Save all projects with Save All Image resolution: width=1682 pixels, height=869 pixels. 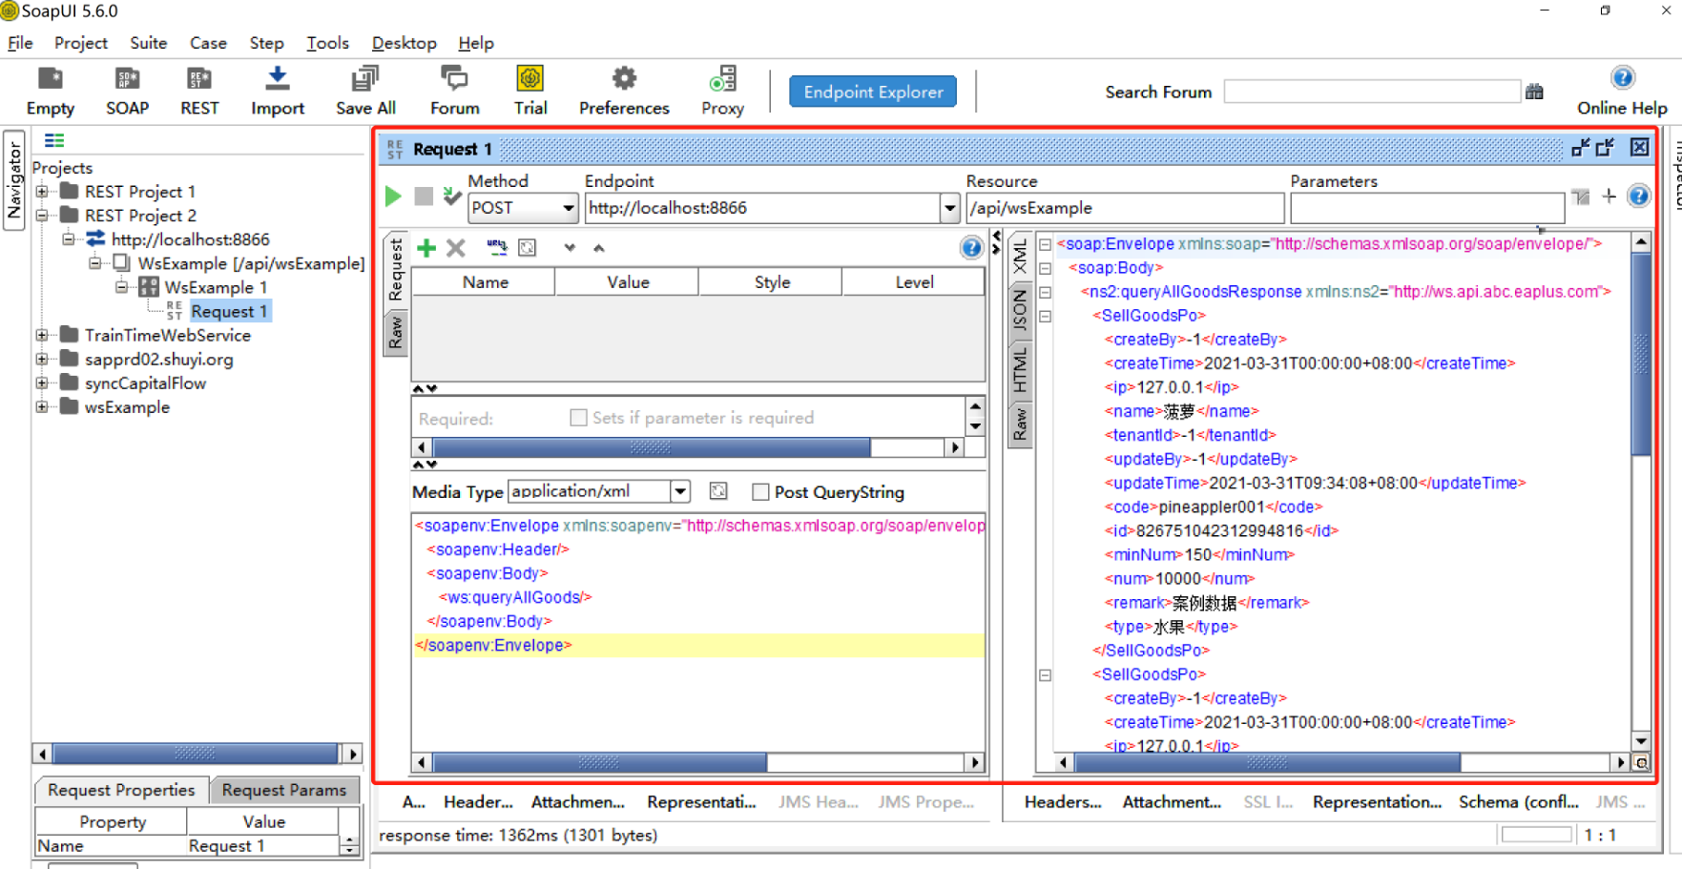(x=365, y=92)
